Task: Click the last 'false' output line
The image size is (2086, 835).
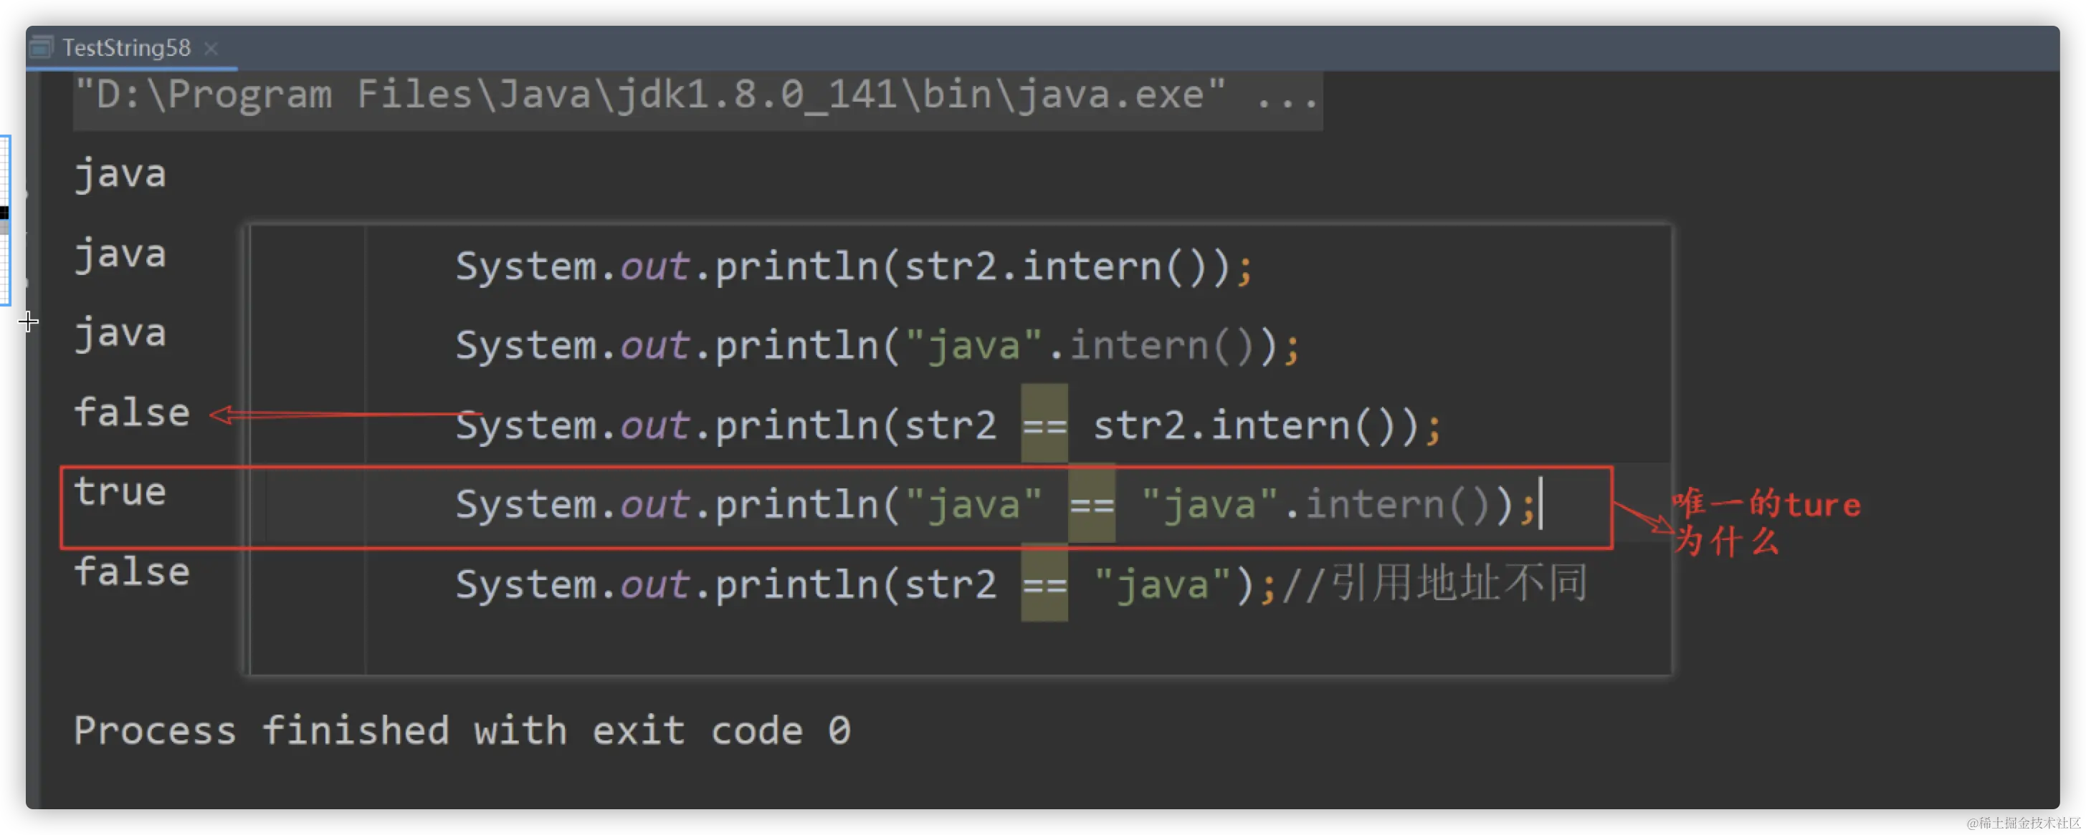Action: [132, 571]
